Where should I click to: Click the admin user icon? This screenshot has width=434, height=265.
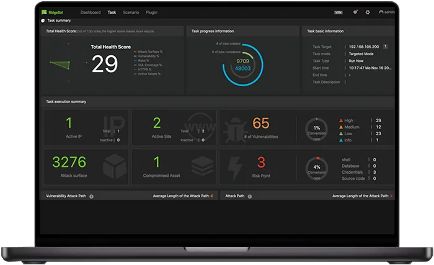(x=381, y=12)
